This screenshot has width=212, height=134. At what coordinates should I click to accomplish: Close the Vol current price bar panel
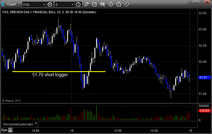36,123
